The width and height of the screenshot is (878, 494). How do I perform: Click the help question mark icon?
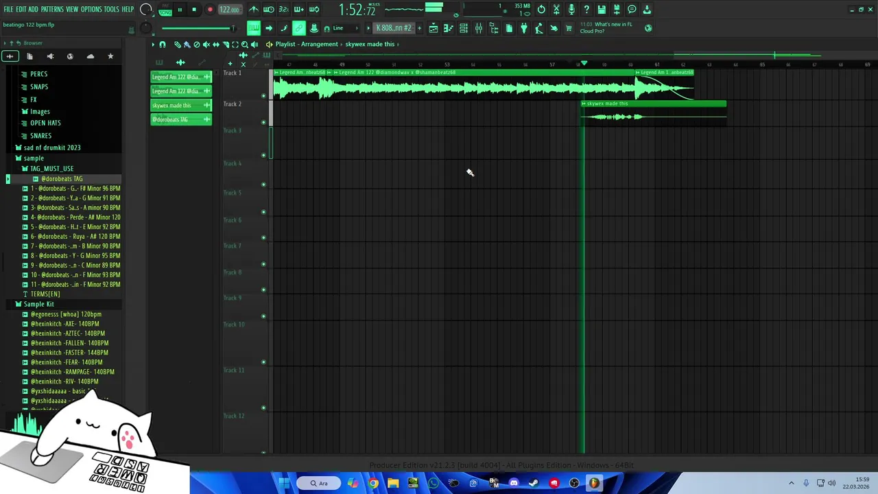(586, 10)
